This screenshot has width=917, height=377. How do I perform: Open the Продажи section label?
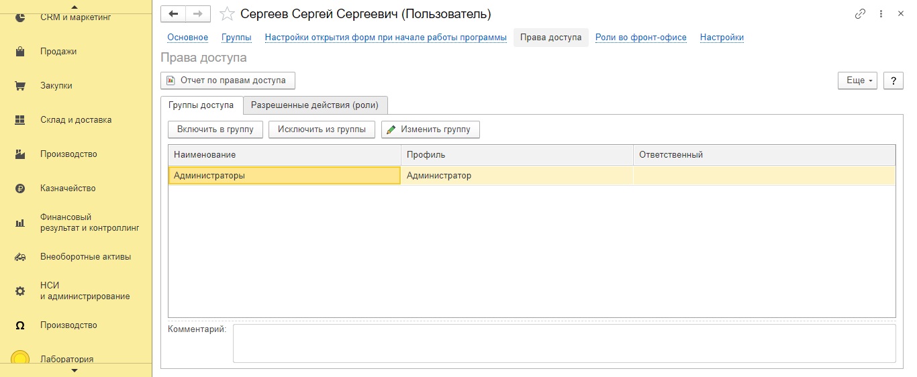pyautogui.click(x=58, y=52)
